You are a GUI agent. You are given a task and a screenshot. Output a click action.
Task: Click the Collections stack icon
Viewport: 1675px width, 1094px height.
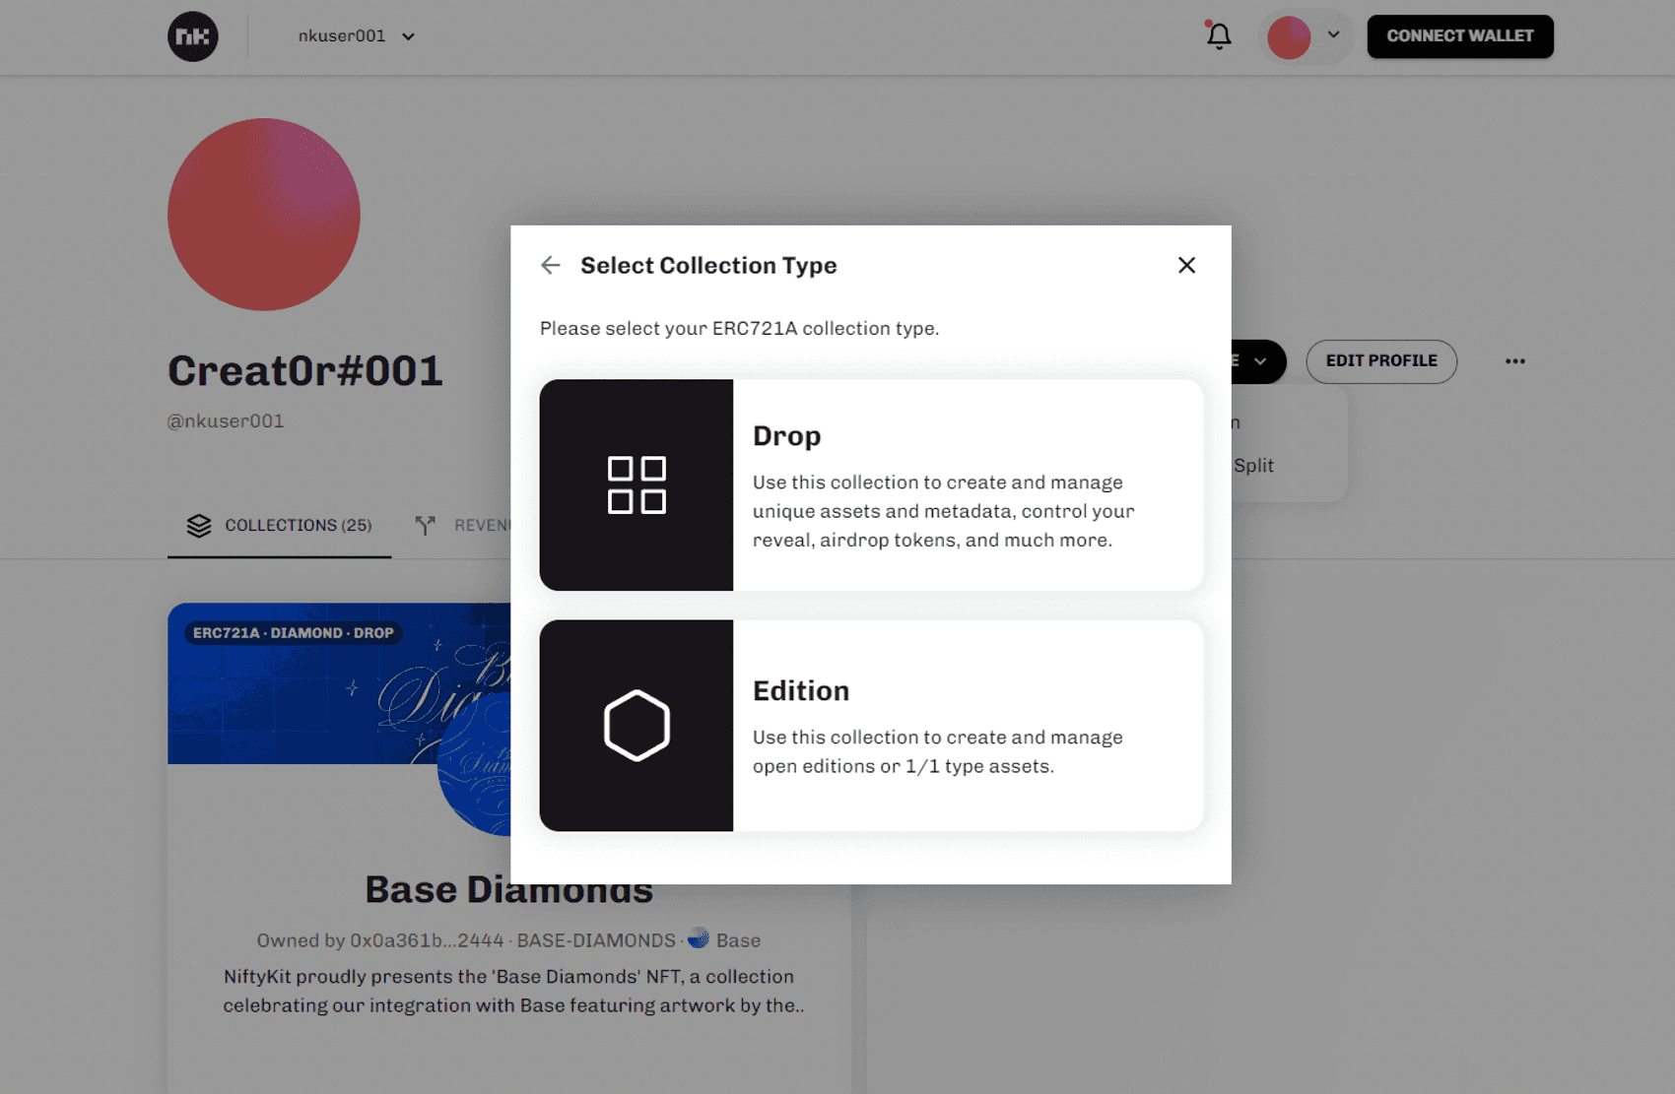(199, 526)
